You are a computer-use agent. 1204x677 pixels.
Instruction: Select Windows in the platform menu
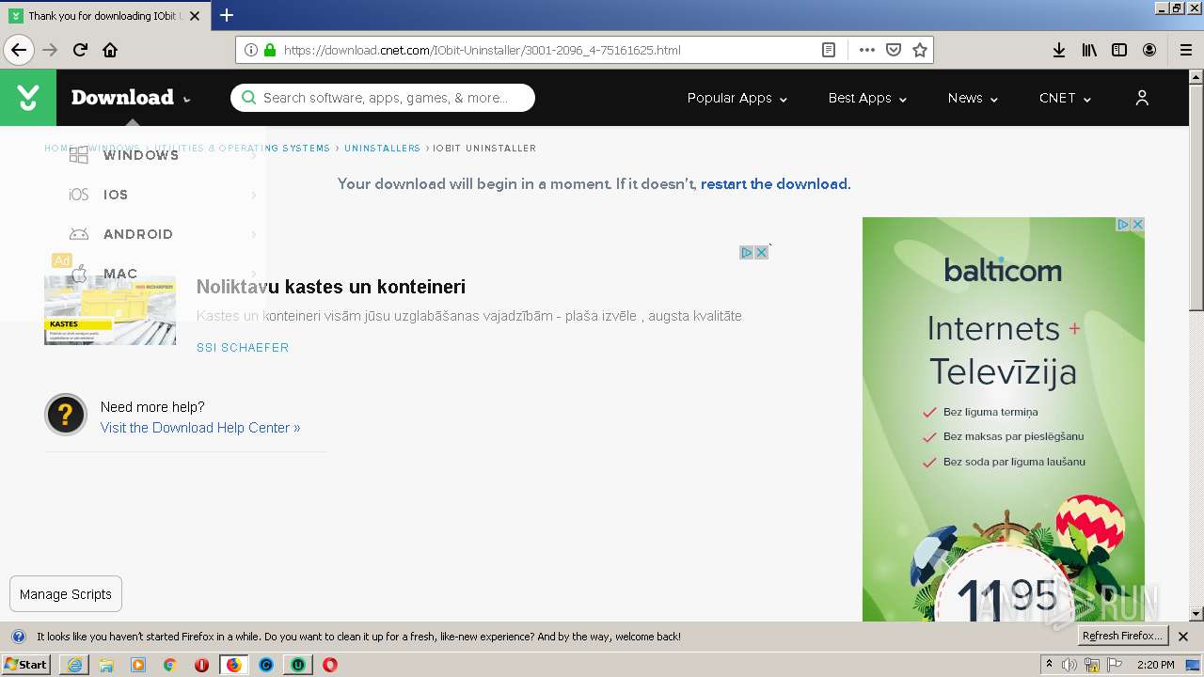[141, 155]
